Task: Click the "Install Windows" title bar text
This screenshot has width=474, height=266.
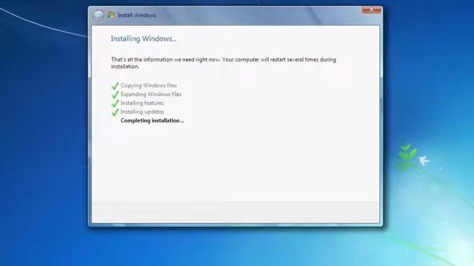Action: (137, 15)
